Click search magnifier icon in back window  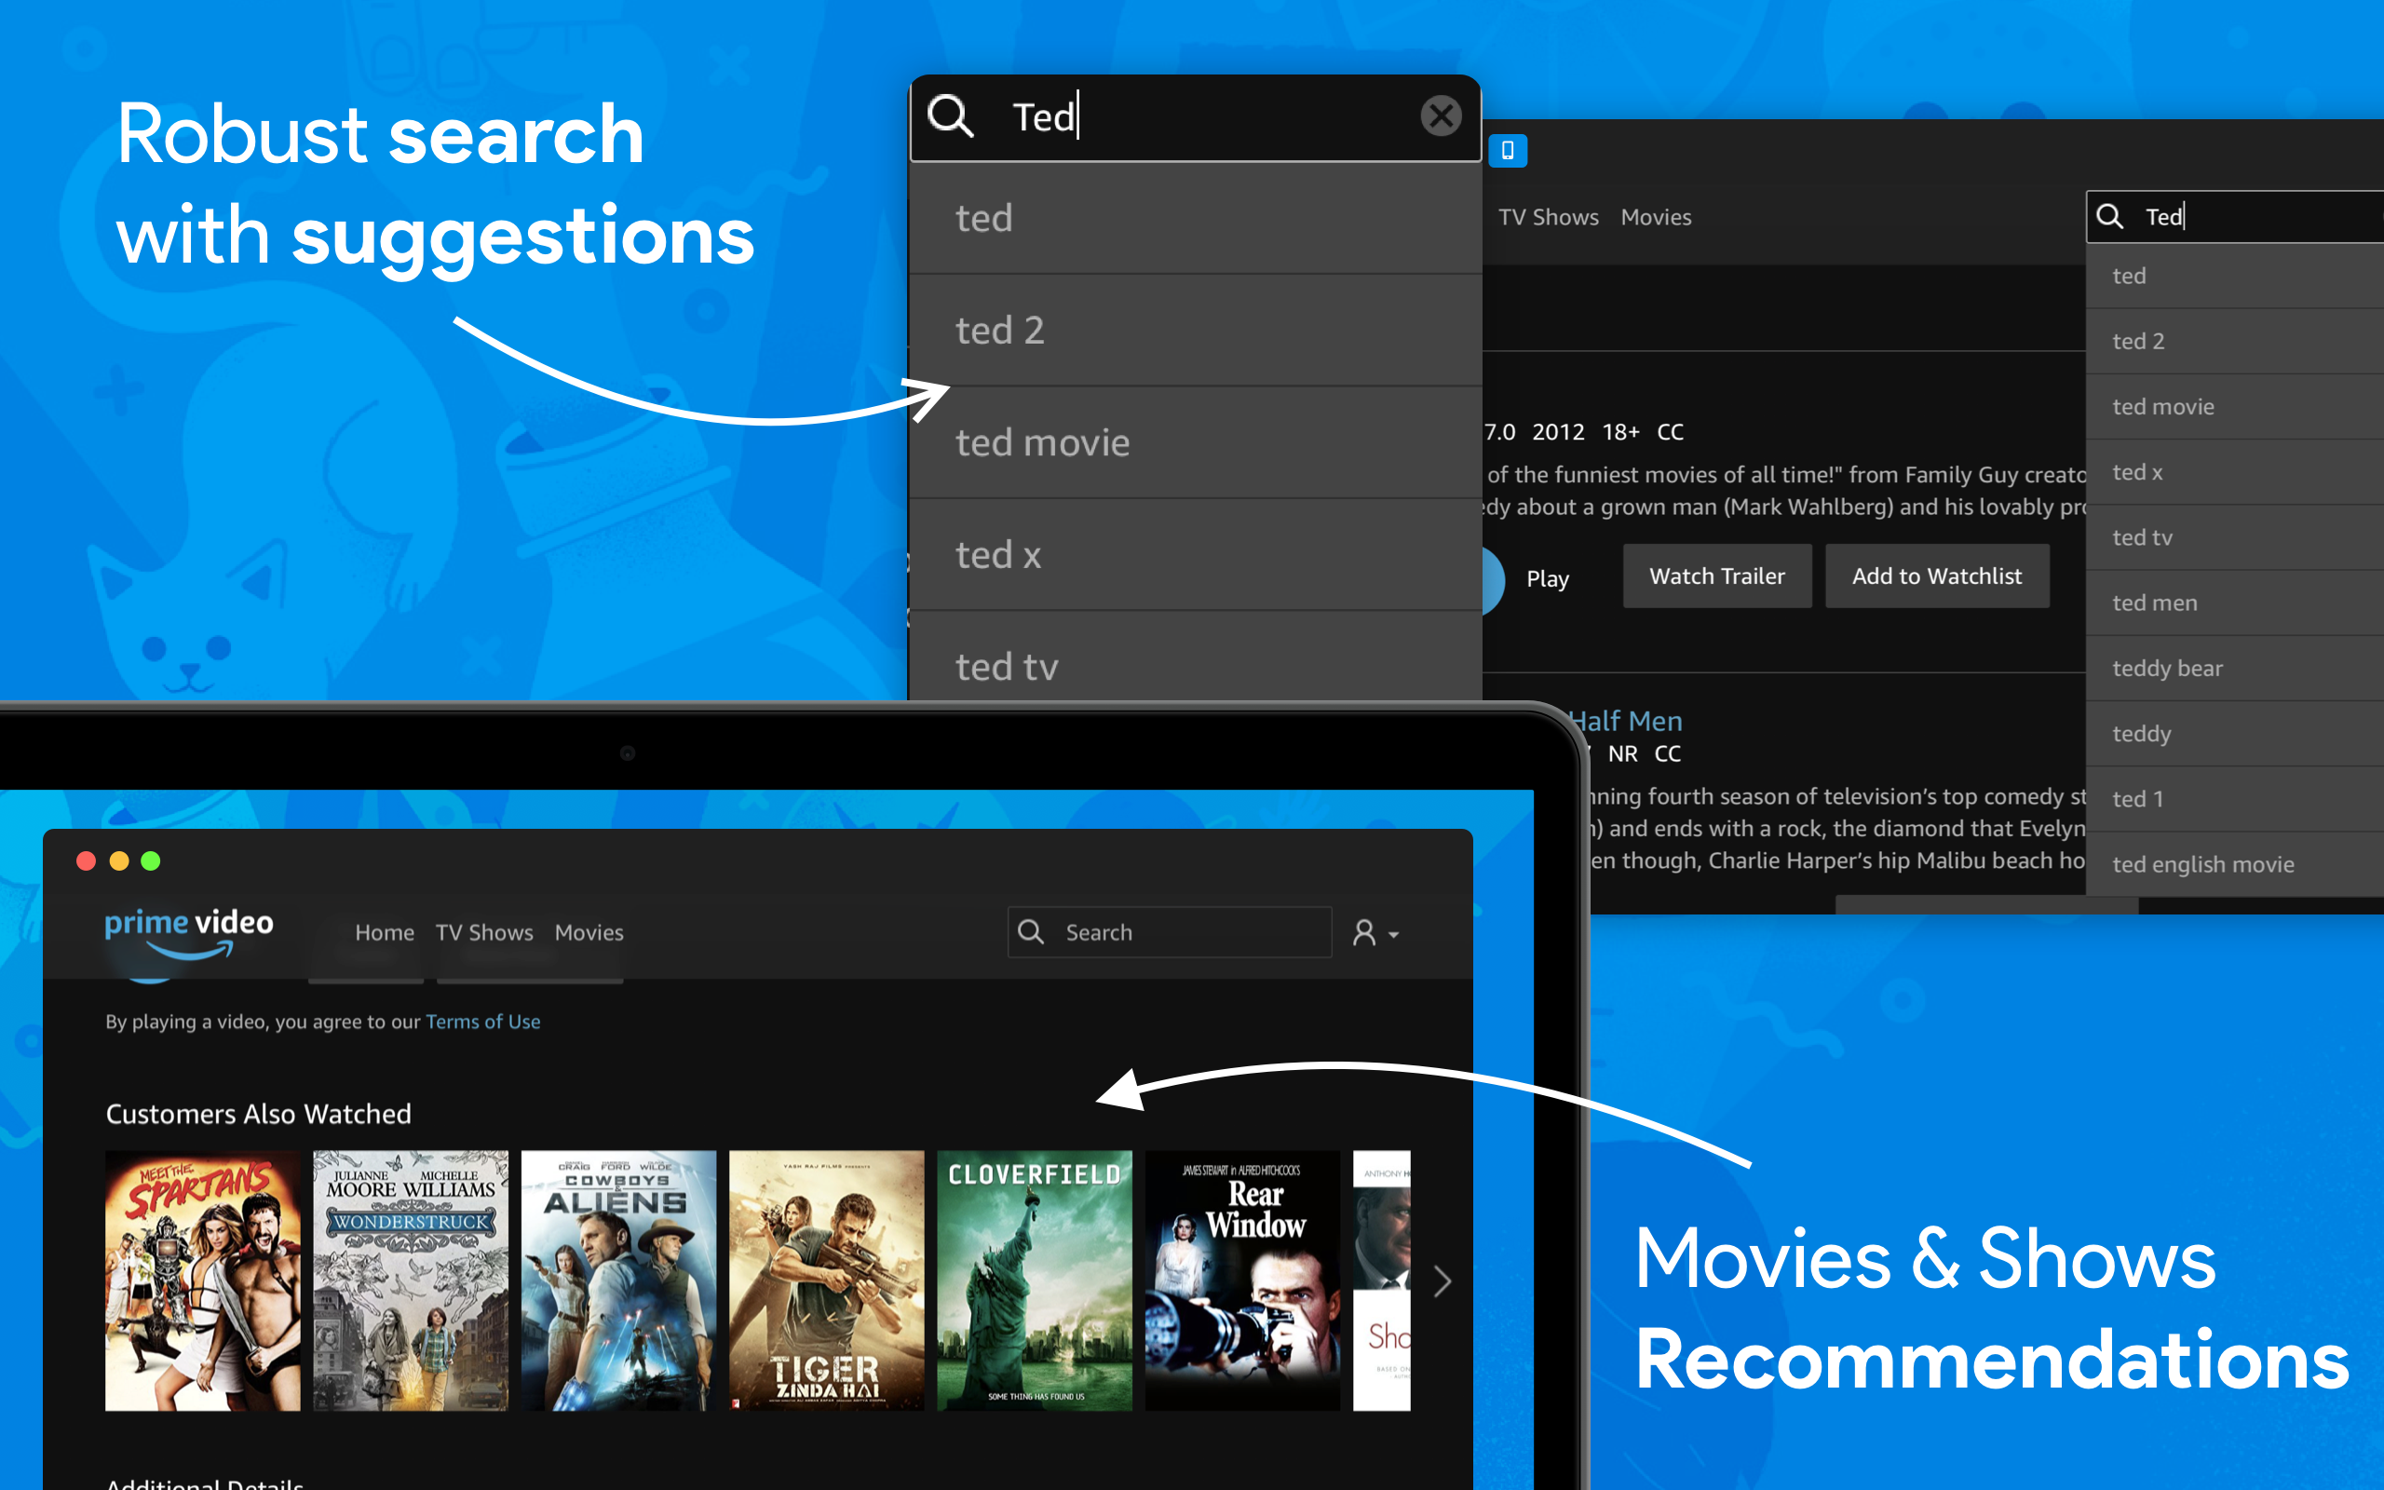[2109, 217]
